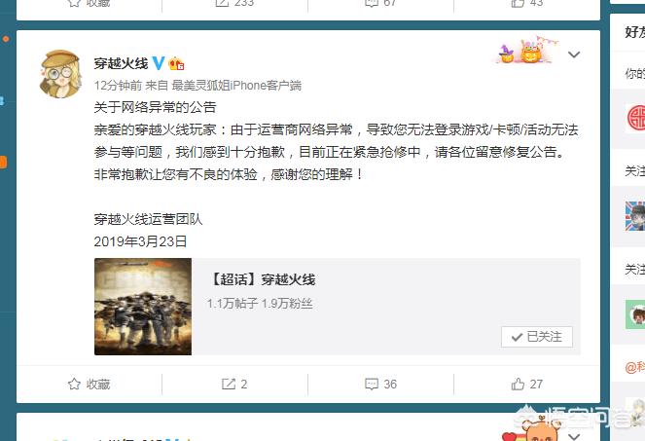645x441 pixels.
Task: Open the comments icon showing 36
Action: click(x=372, y=384)
